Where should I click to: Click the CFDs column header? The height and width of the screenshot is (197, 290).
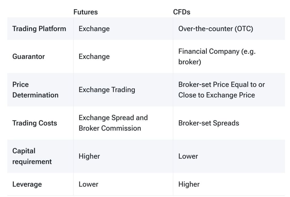[182, 12]
